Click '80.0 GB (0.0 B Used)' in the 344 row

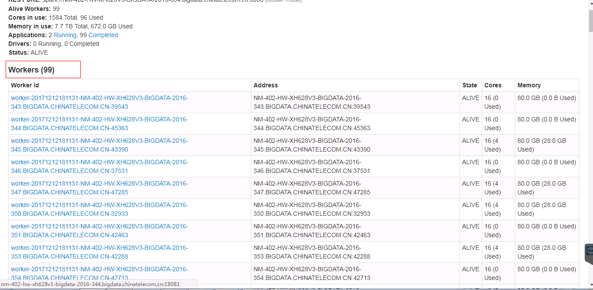547,119
